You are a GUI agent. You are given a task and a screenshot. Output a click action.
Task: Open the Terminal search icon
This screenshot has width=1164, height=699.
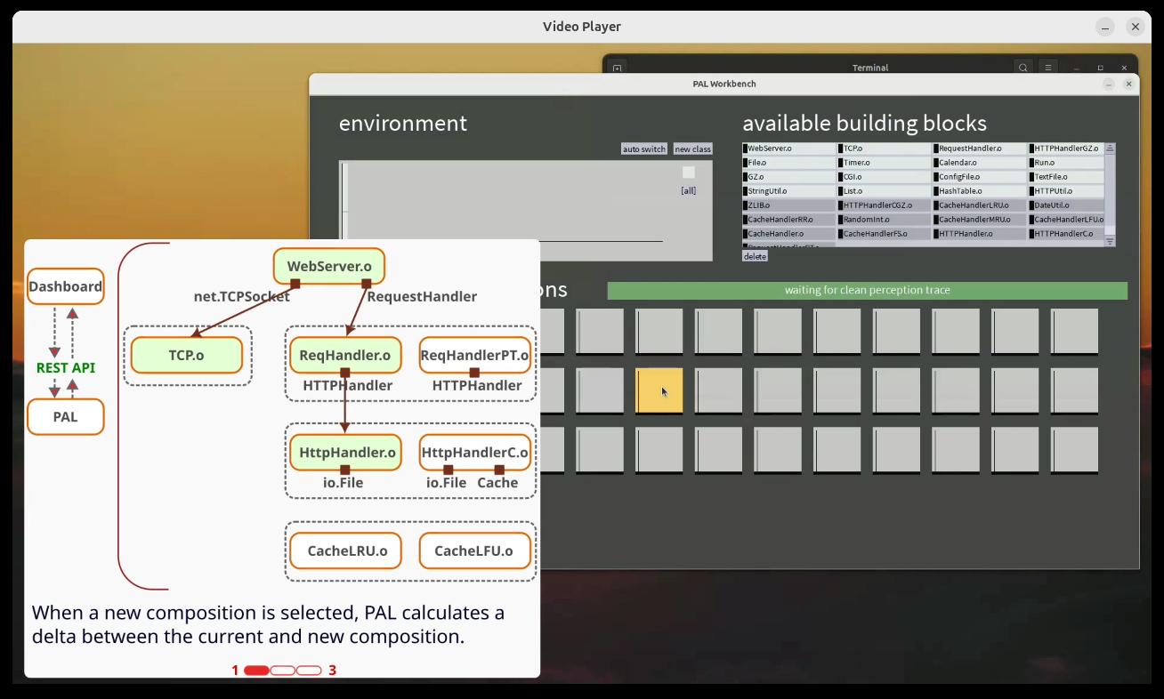click(x=1023, y=68)
